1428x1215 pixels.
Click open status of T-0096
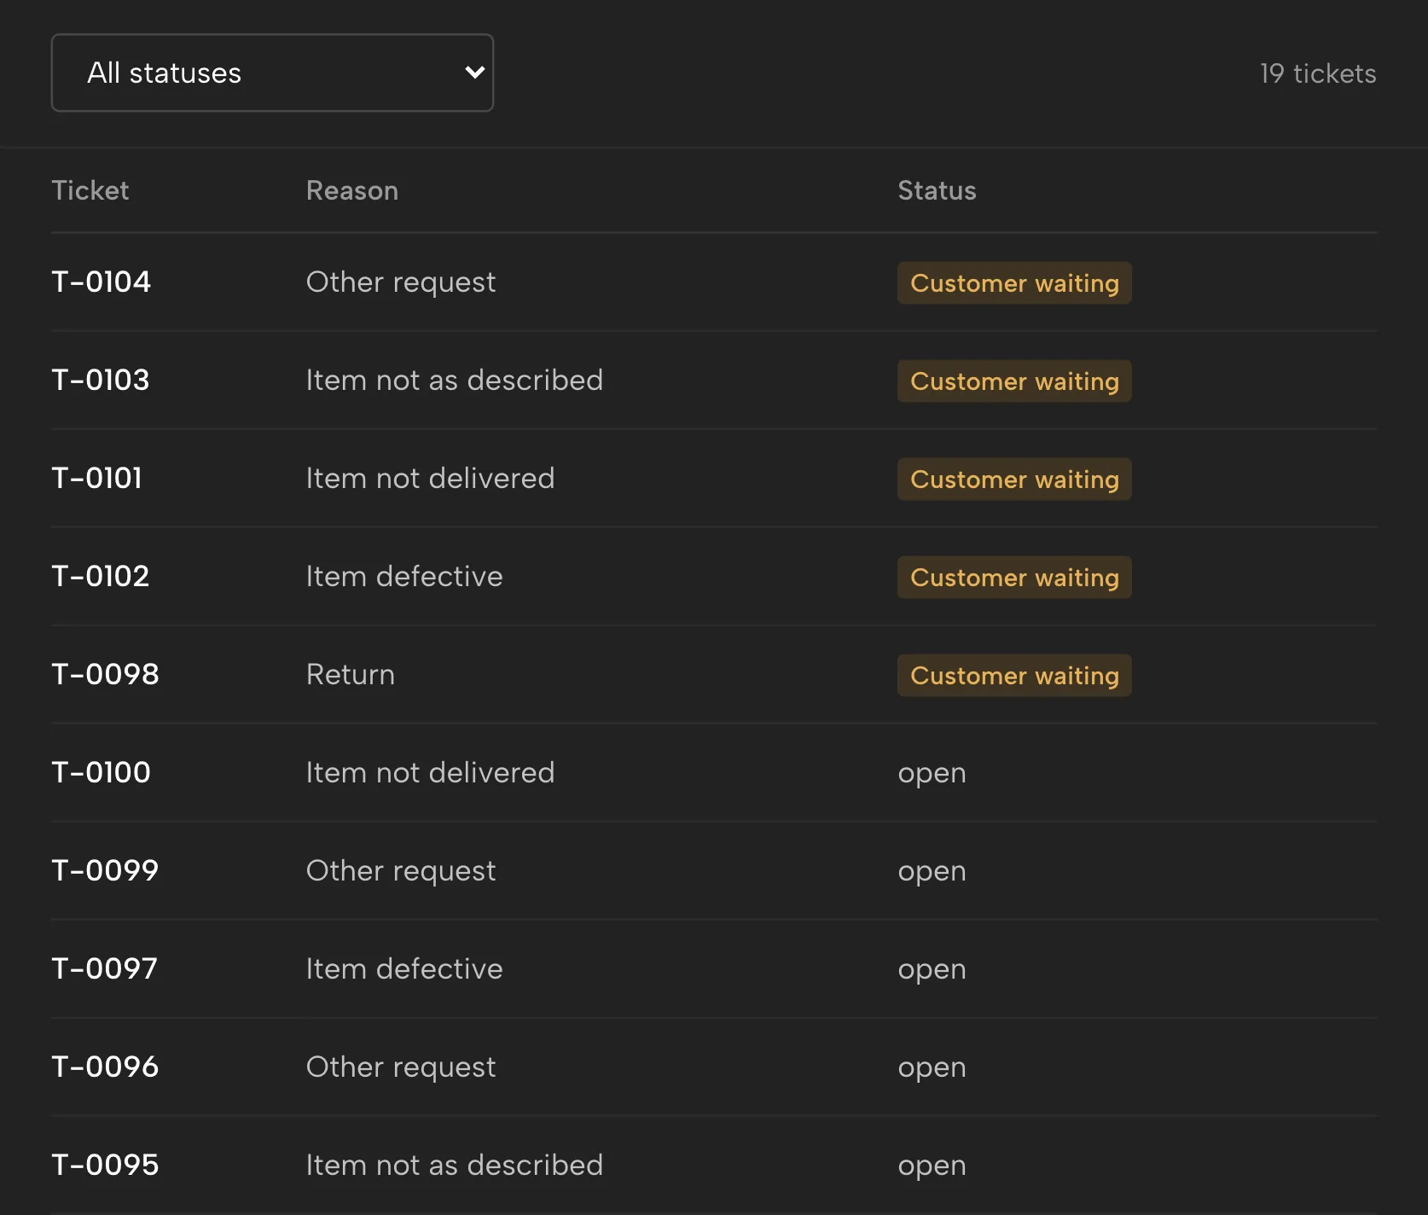point(932,1068)
